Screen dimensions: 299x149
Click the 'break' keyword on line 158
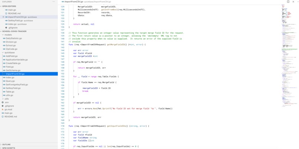pyautogui.click(x=85, y=91)
